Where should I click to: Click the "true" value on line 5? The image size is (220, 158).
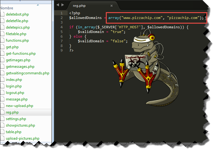117,32
